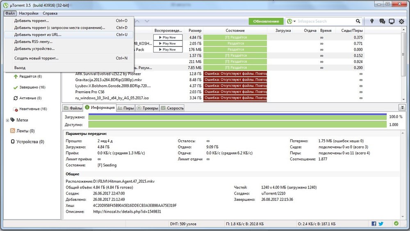Click the remote monitor icon in toolbar

tap(392, 21)
